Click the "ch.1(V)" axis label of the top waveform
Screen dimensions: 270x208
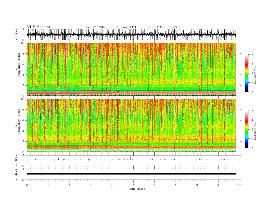(16, 35)
